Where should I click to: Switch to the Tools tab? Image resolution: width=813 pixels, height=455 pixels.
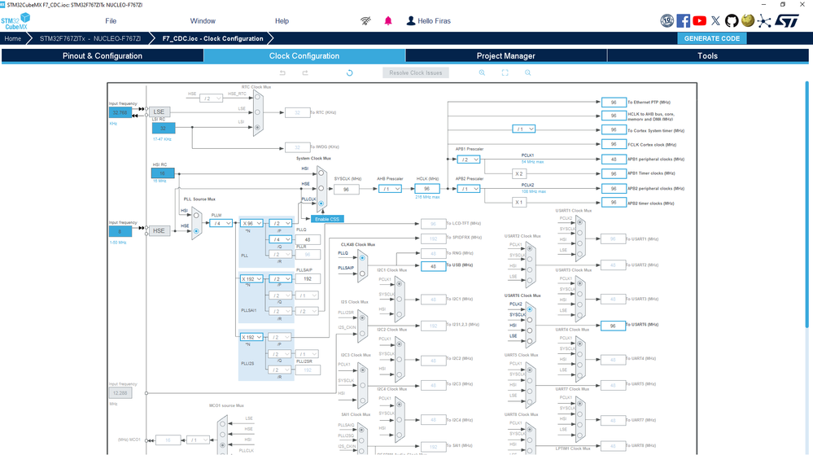pos(708,55)
